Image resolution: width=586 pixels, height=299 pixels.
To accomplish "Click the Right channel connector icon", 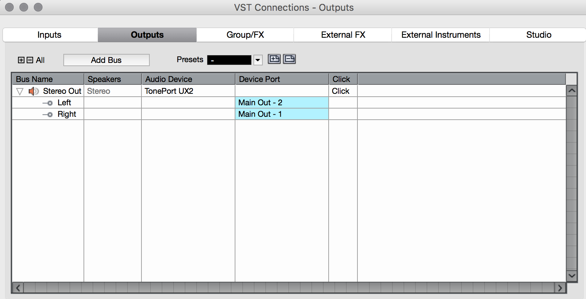I will pyautogui.click(x=48, y=114).
